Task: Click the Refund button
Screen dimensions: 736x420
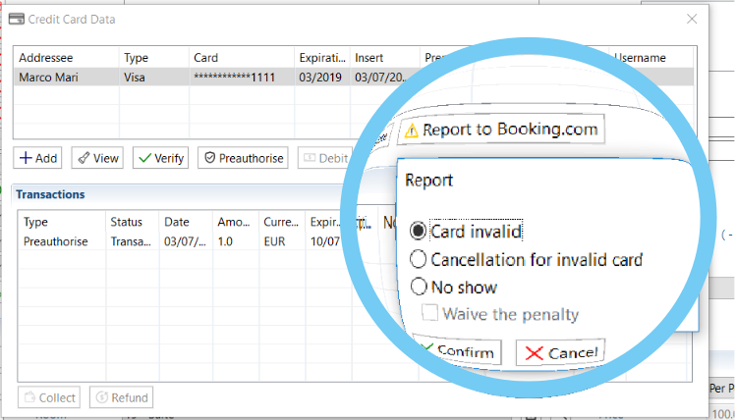Action: coord(121,397)
